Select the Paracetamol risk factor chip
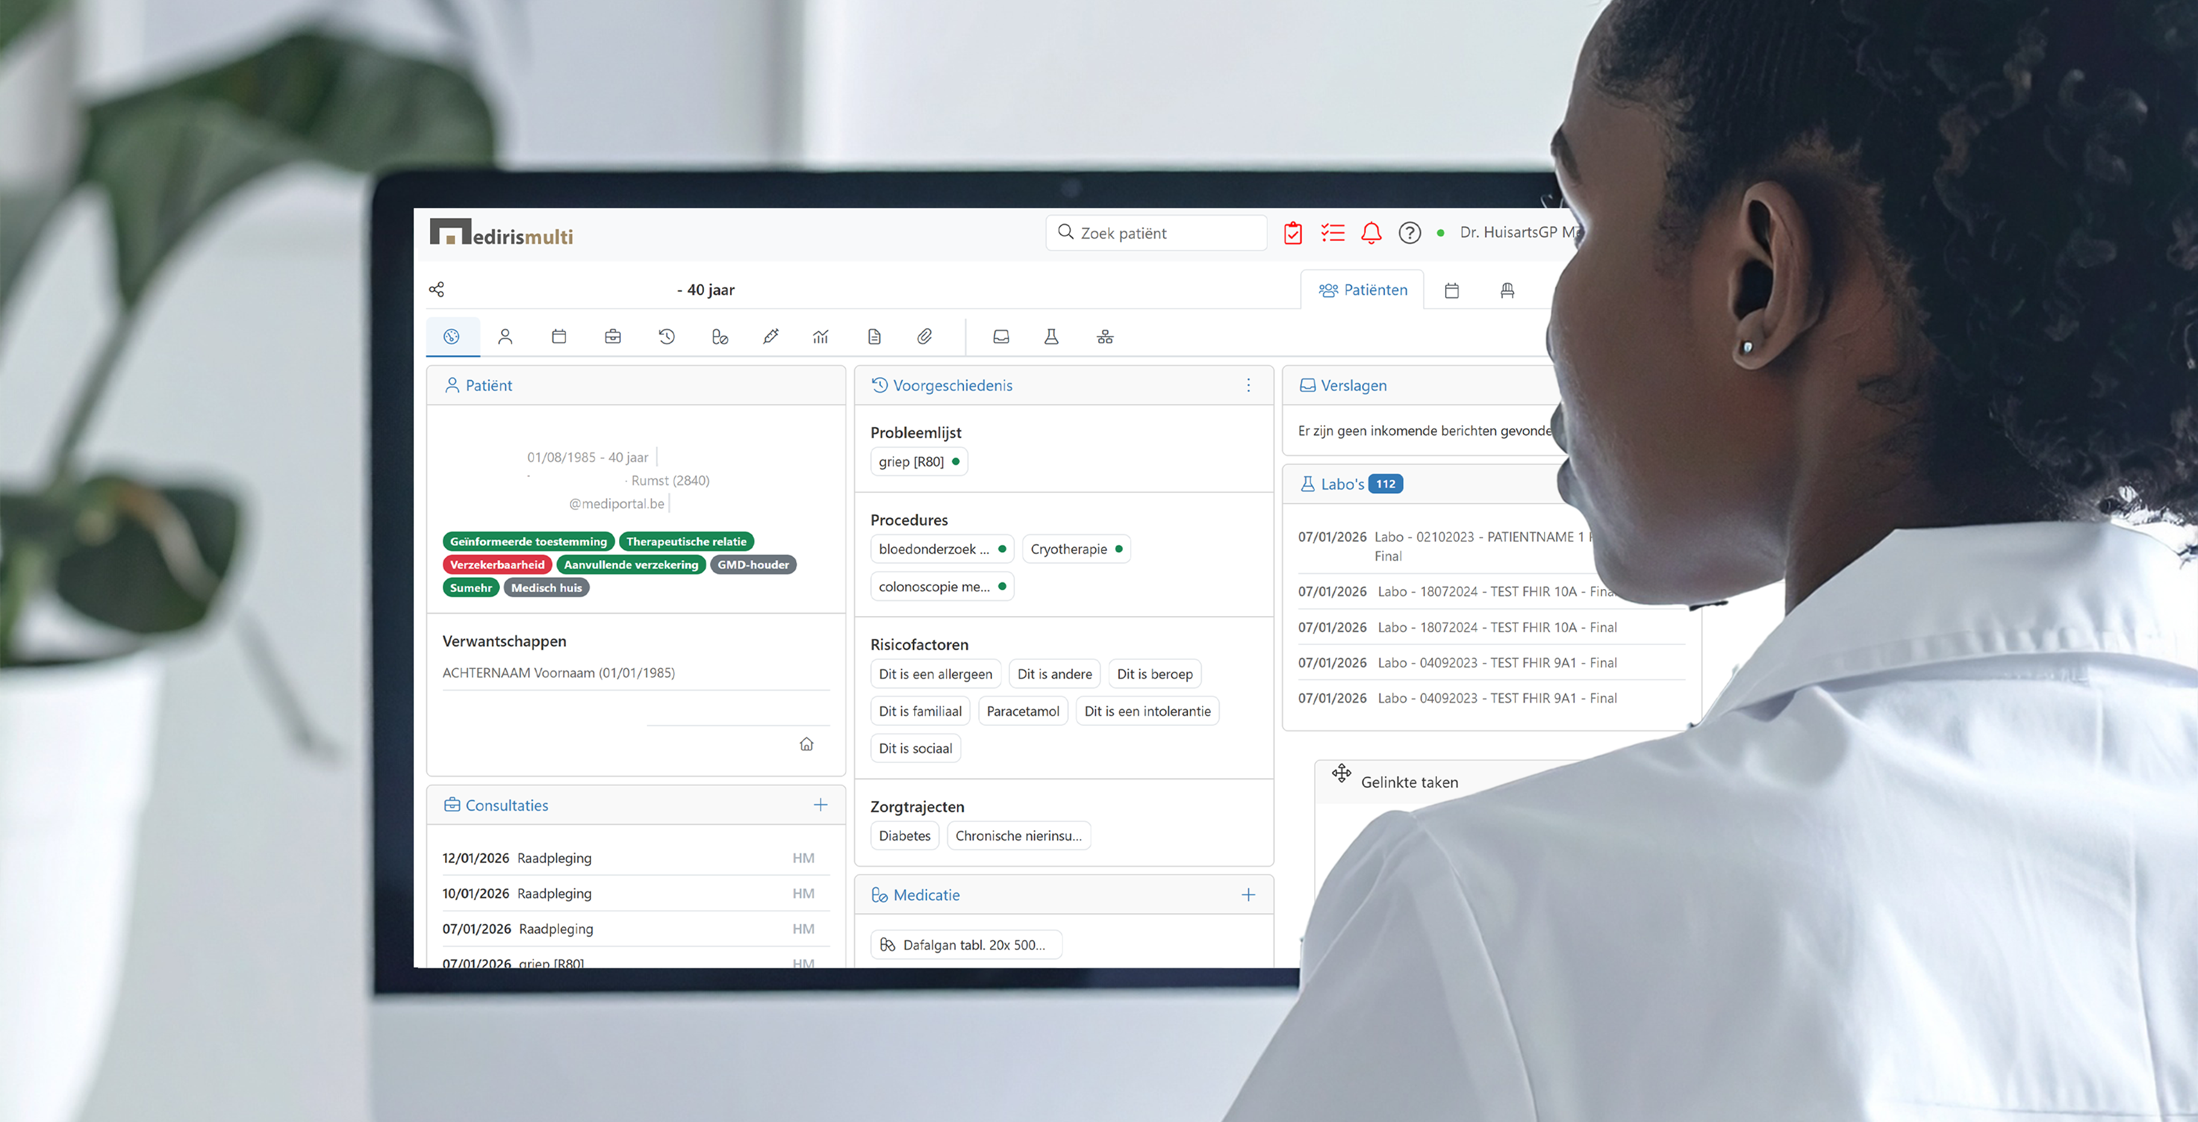2198x1122 pixels. (x=1023, y=712)
